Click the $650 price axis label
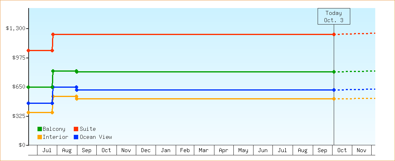Image resolution: width=395 pixels, height=161 pixels. 17,87
